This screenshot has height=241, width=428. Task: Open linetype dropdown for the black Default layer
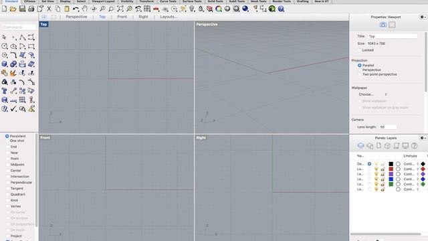point(411,164)
